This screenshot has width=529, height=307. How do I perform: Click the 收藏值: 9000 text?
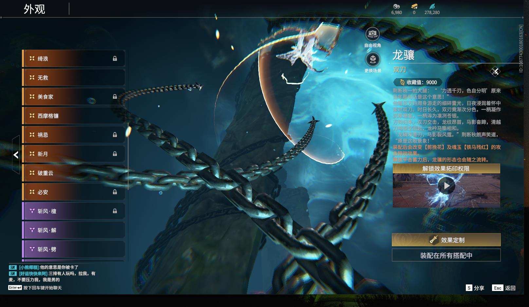tap(422, 82)
